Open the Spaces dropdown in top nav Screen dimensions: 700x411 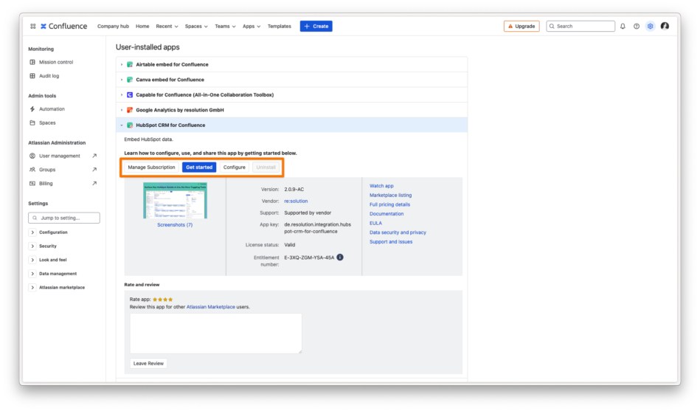[196, 27]
